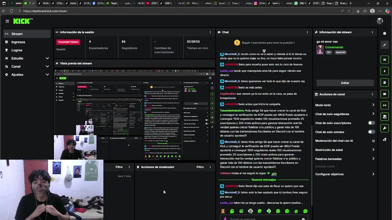Open options menu of Acciones de moderador panel
392x220 pixels.
(x=210, y=167)
